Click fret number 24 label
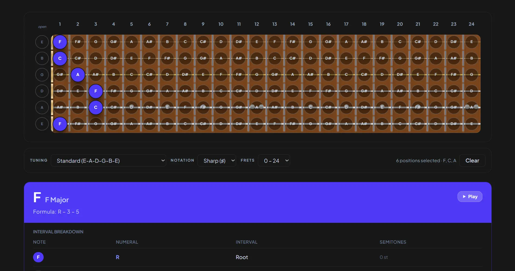Viewport: 515px width, 271px height. (472, 24)
